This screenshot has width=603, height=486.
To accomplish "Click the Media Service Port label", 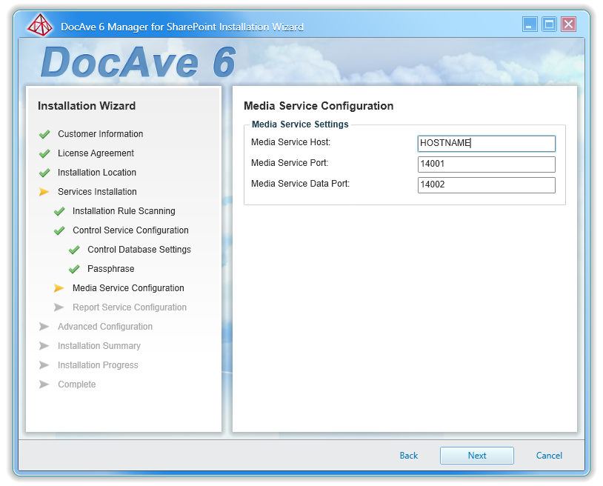I will tap(290, 163).
